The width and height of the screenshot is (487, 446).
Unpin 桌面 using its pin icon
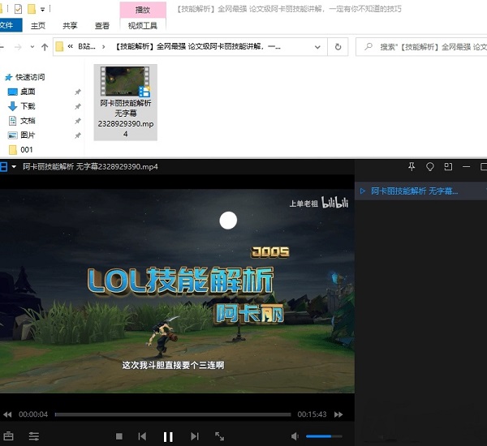pos(78,92)
